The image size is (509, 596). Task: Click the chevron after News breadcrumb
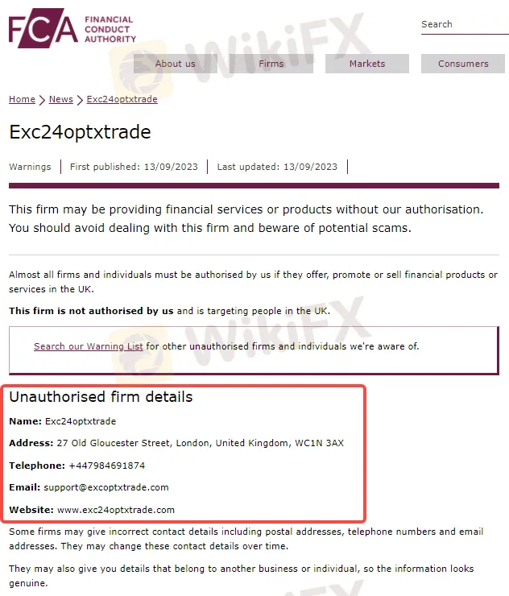(80, 100)
